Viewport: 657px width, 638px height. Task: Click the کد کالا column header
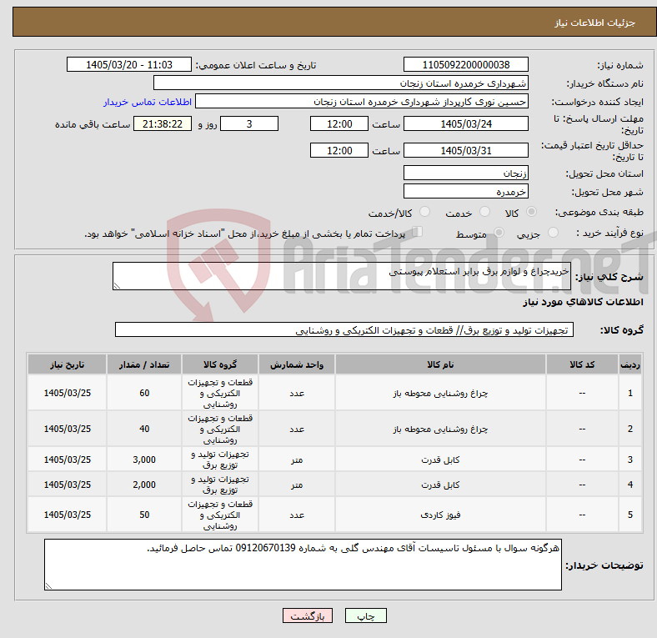point(582,364)
